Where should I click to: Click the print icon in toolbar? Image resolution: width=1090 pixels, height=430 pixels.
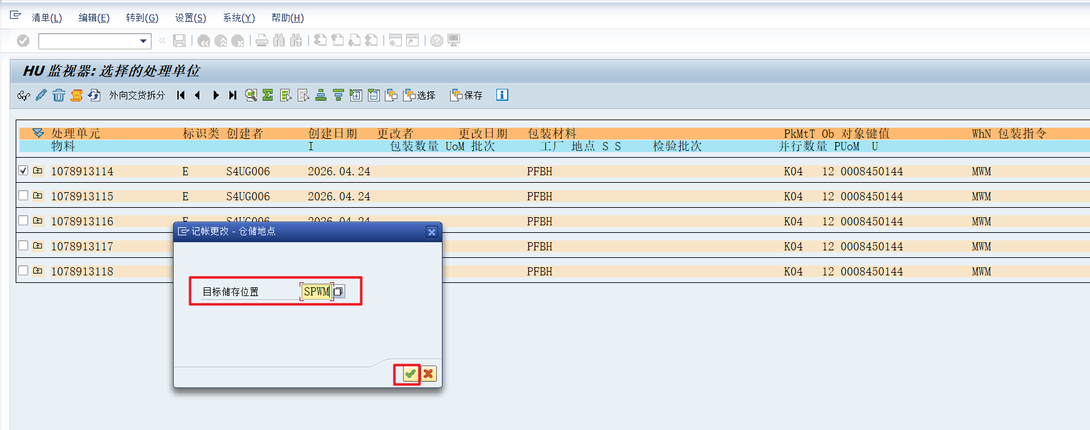coord(262,41)
